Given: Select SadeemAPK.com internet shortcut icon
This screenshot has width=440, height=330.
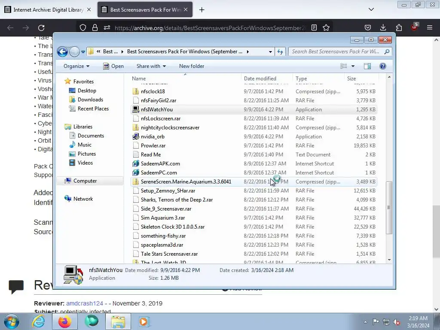Looking at the screenshot, I should pos(136,164).
